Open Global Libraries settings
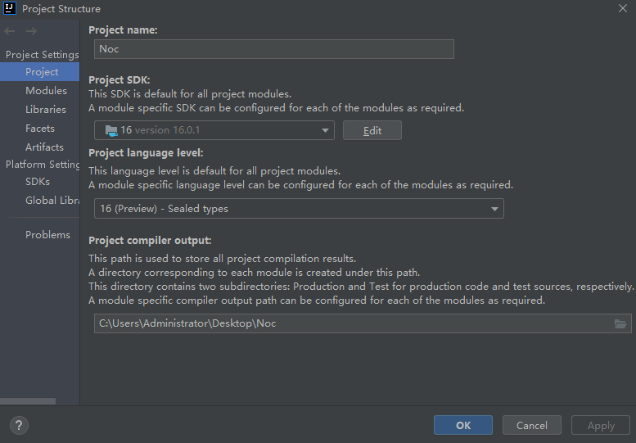The height and width of the screenshot is (443, 636). [52, 201]
